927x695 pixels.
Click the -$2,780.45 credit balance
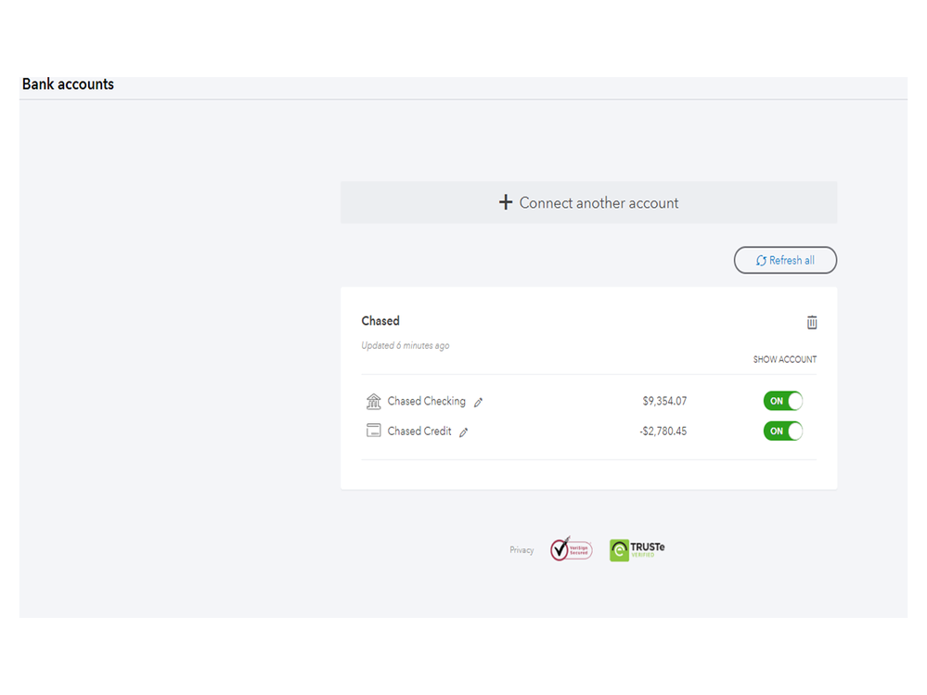point(663,431)
